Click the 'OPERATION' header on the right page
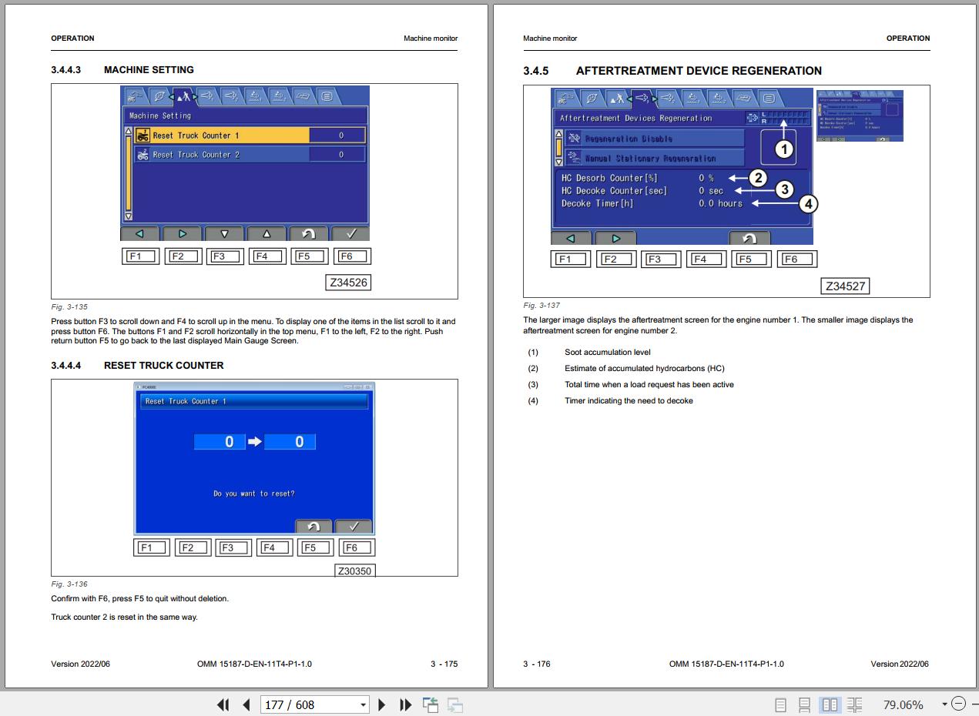 [908, 38]
